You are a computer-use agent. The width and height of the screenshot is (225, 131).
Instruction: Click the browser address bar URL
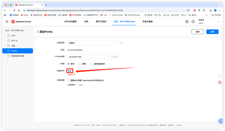(75, 10)
